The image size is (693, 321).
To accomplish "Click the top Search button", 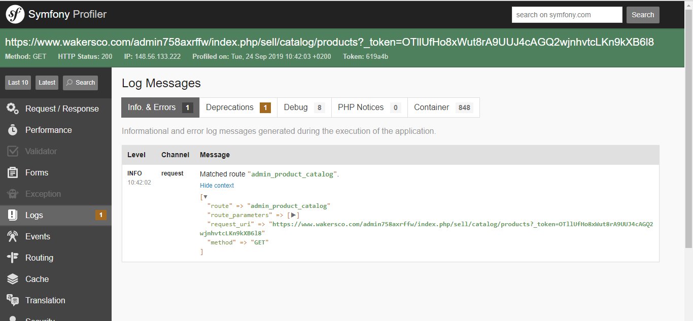I will [643, 15].
